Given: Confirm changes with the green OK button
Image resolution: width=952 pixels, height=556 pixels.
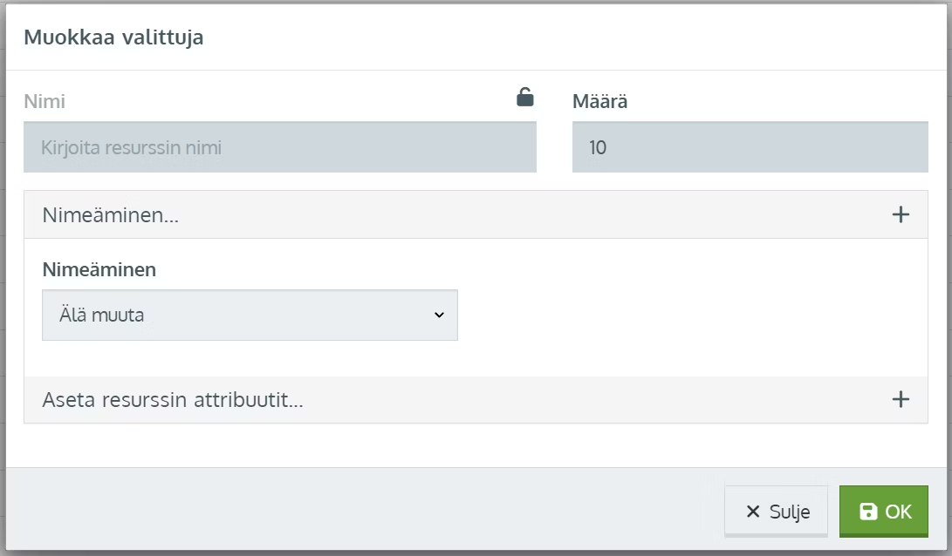Looking at the screenshot, I should click(883, 512).
